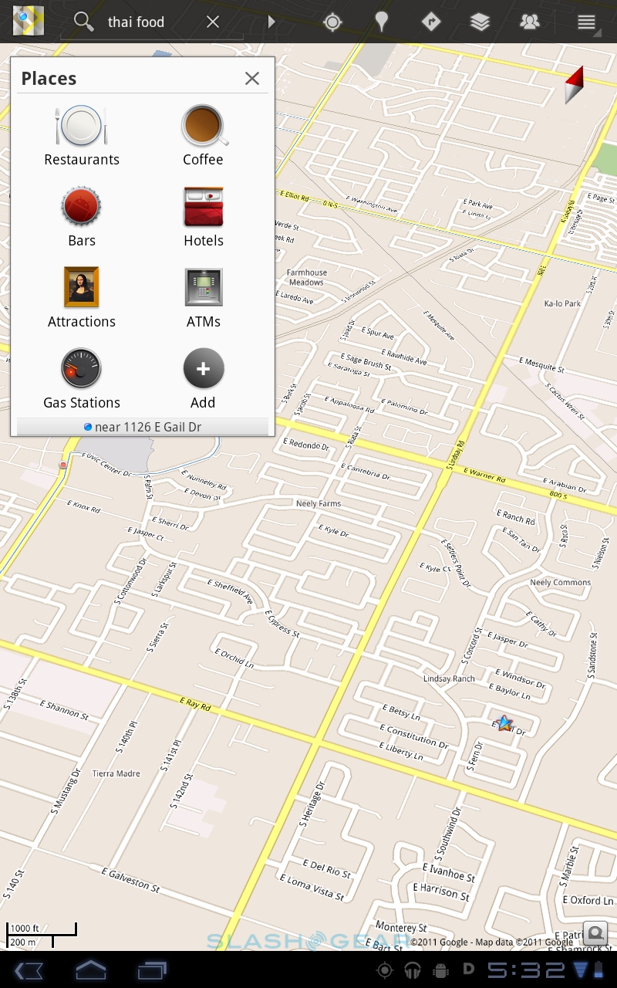This screenshot has height=988, width=617.
Task: Tap the Street View button at bottom right
Action: 595,934
